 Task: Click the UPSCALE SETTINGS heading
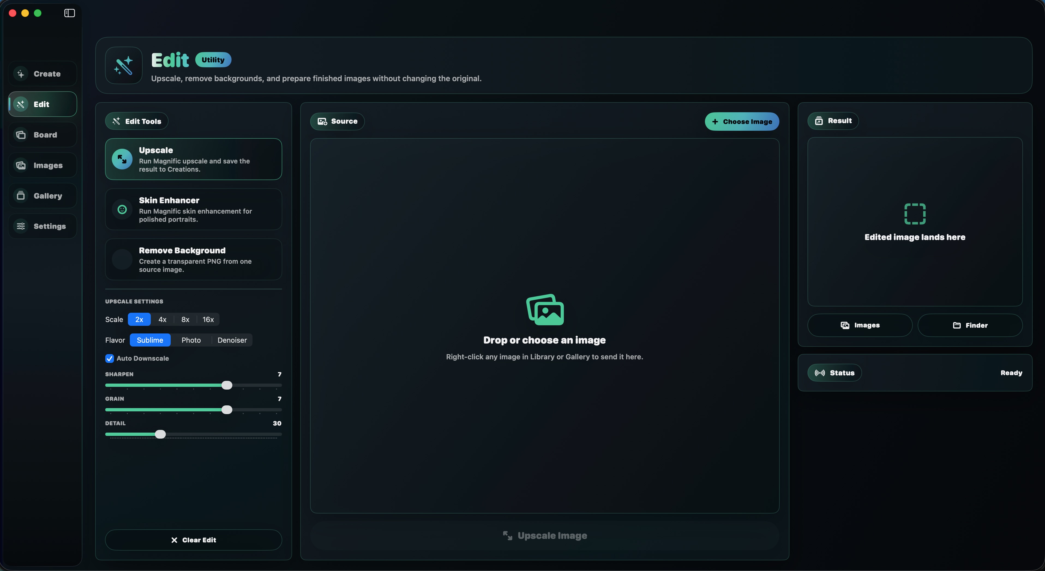134,302
